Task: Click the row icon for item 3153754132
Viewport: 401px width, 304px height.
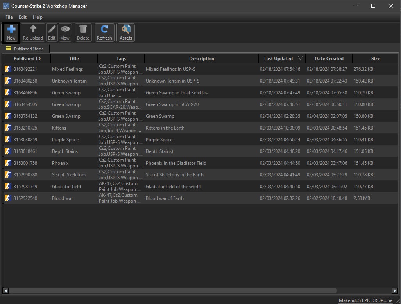Action: [8, 116]
